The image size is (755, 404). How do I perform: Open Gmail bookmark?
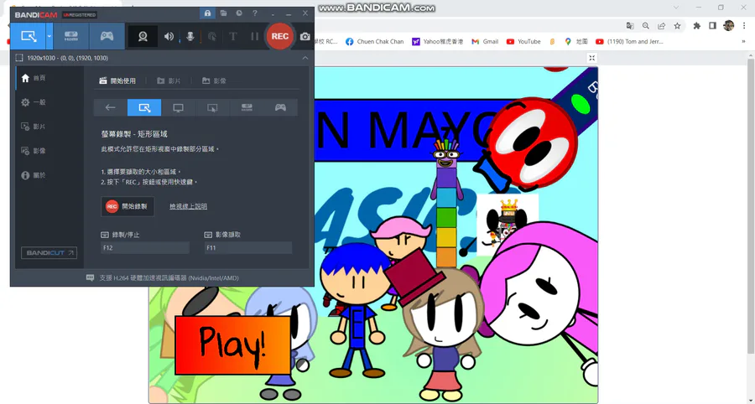(x=485, y=42)
